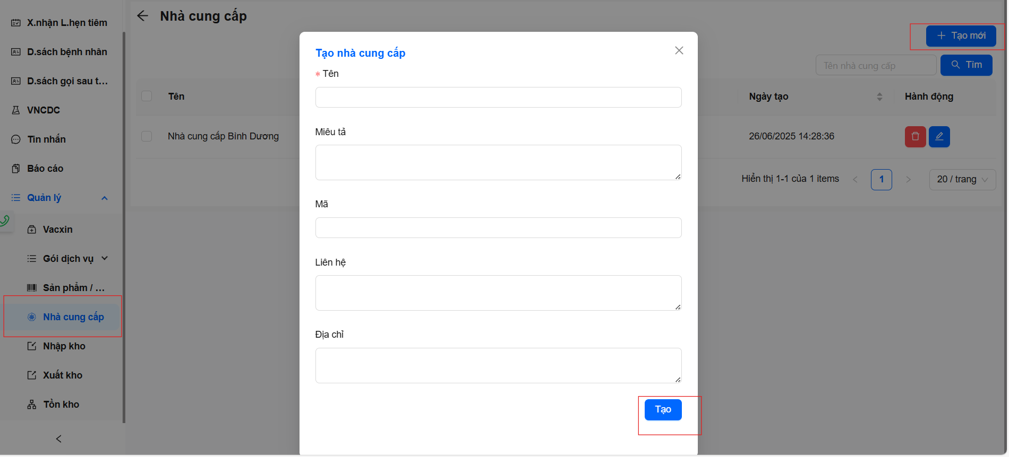Click into the Tên input field

[x=498, y=98]
